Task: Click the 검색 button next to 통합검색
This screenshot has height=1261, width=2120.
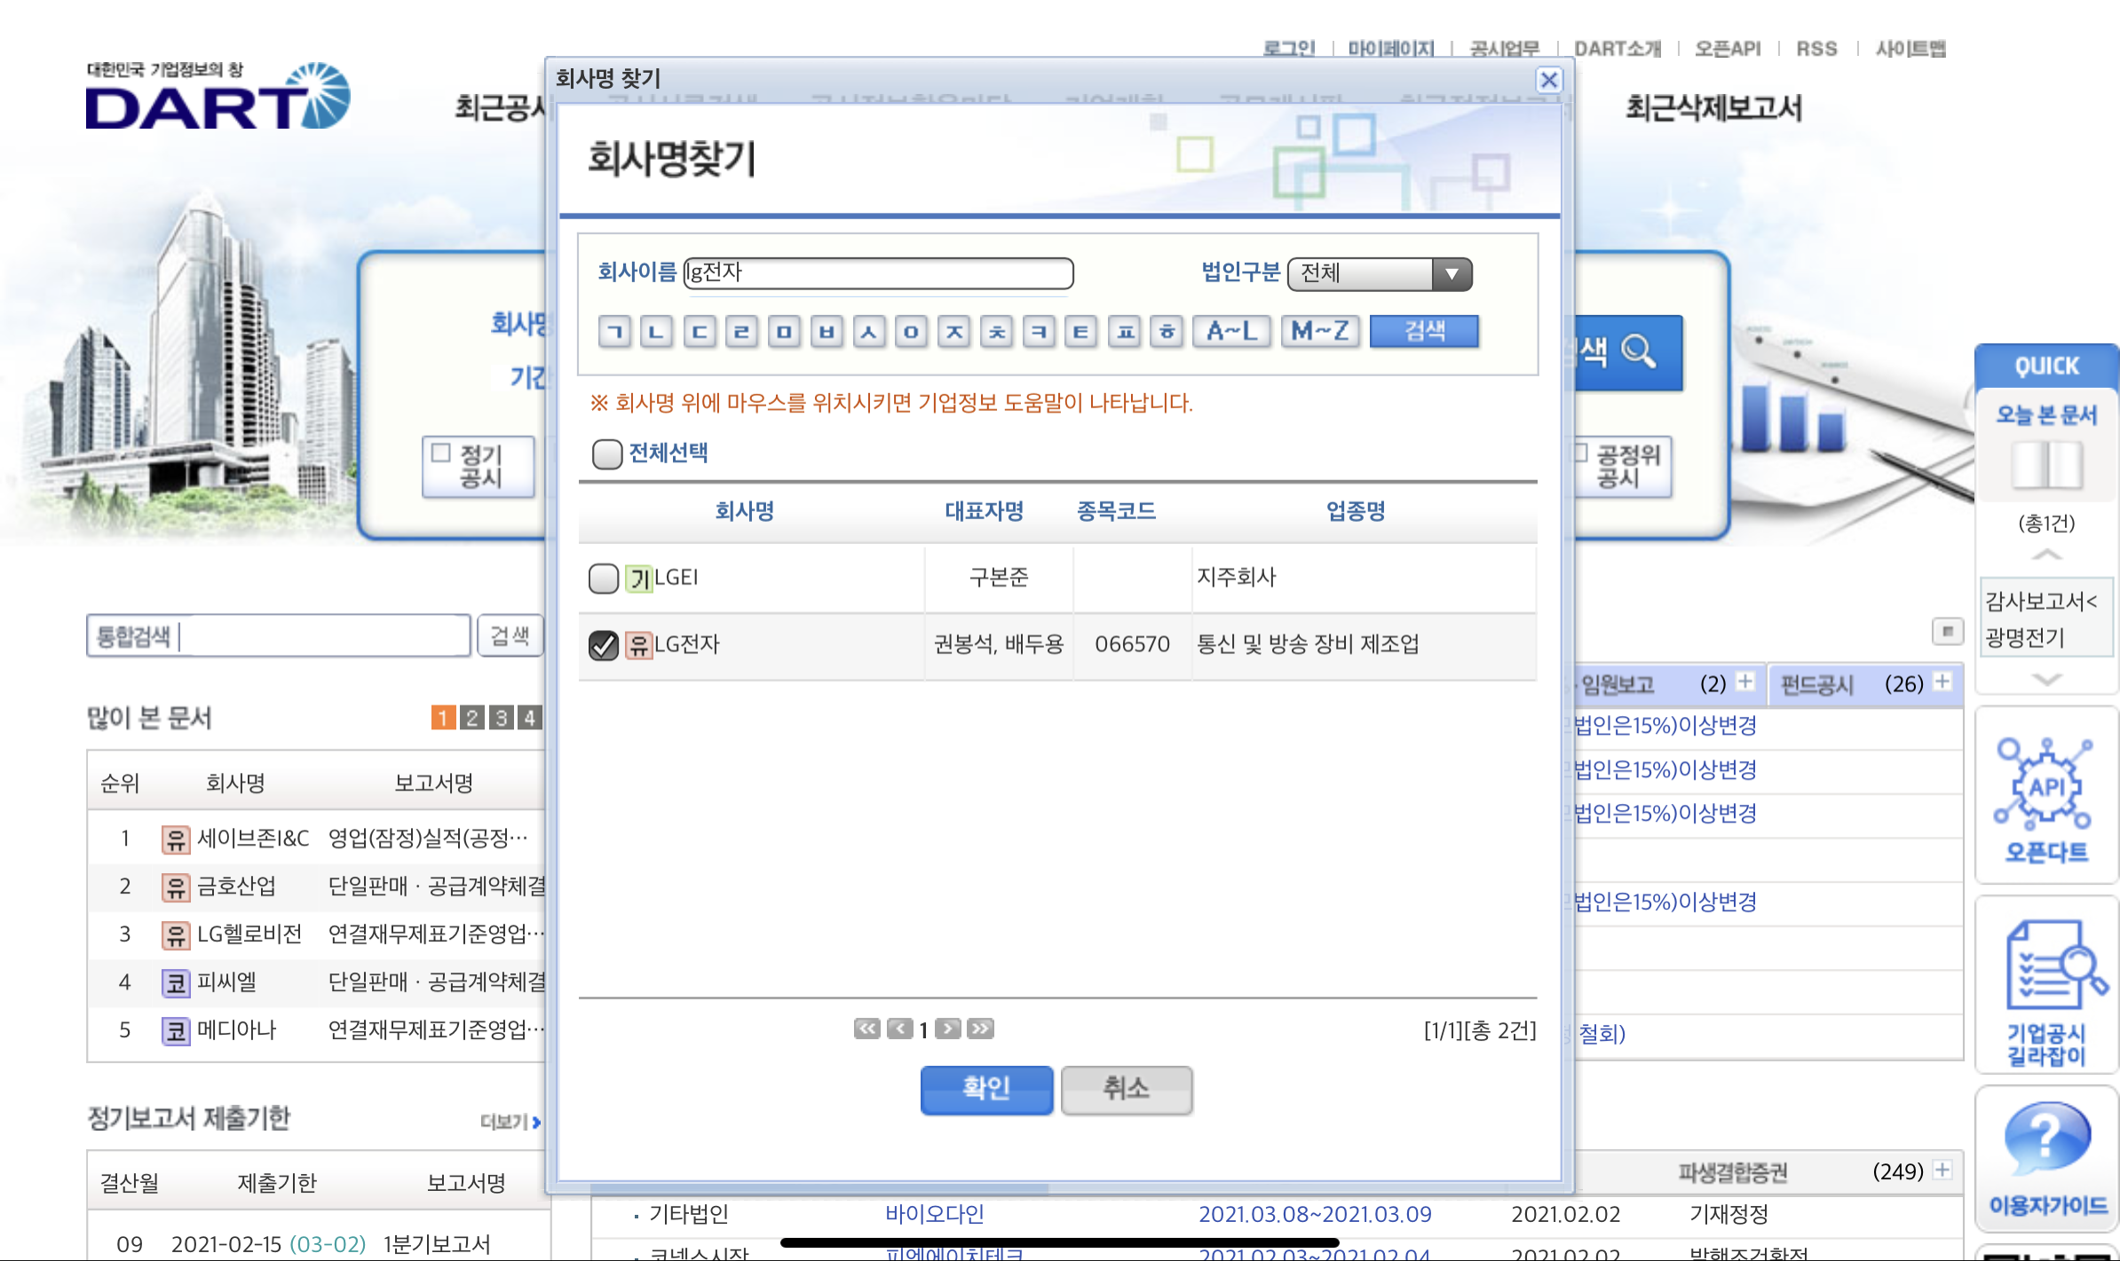Action: point(510,635)
